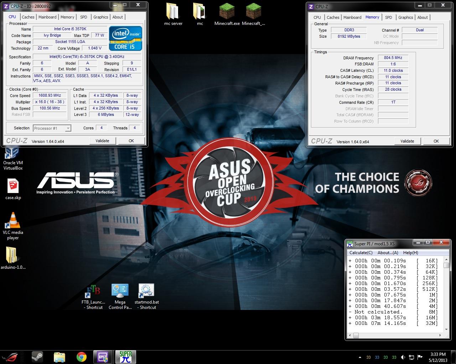Select Caches tab in right CPU-Z window

pyautogui.click(x=333, y=17)
